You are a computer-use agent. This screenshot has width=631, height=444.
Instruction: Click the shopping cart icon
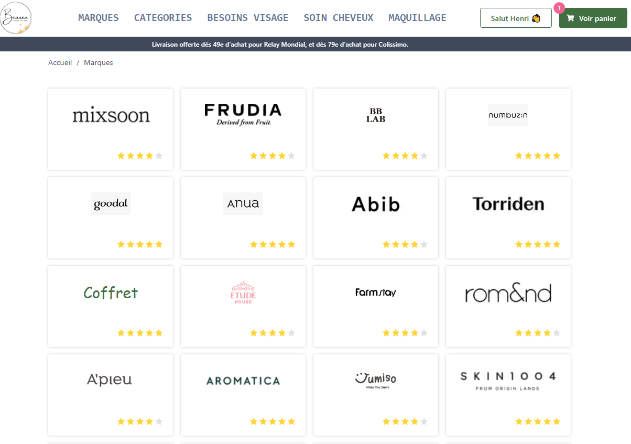(570, 18)
